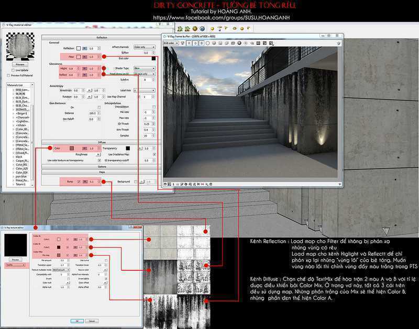Click the Anisotropy map button

click(x=89, y=90)
